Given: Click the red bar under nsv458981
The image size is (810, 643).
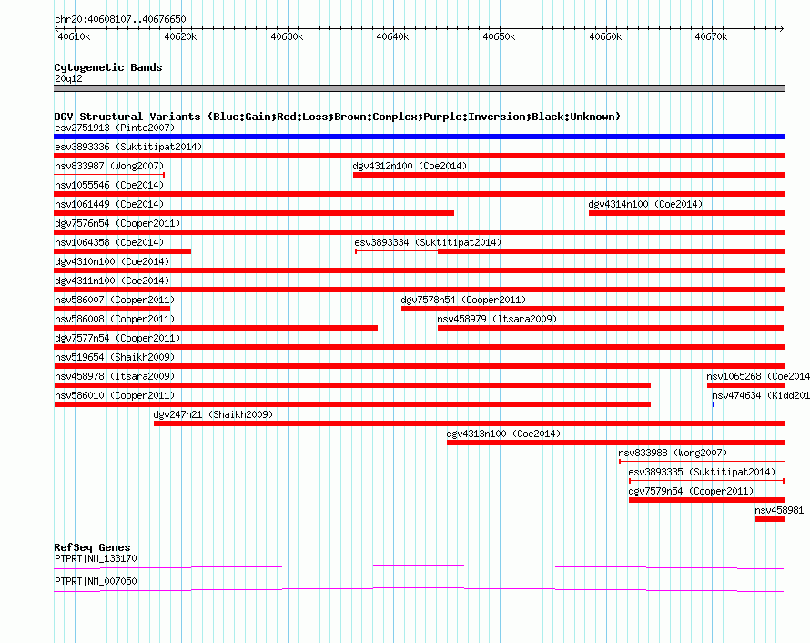Looking at the screenshot, I should click(x=770, y=519).
